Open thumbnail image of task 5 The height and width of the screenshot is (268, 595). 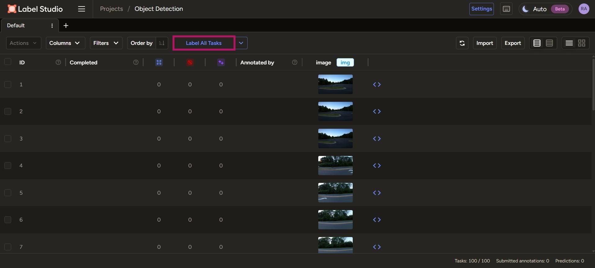335,193
